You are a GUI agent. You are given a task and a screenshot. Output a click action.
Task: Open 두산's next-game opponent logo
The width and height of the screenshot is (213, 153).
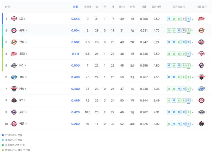(201, 112)
